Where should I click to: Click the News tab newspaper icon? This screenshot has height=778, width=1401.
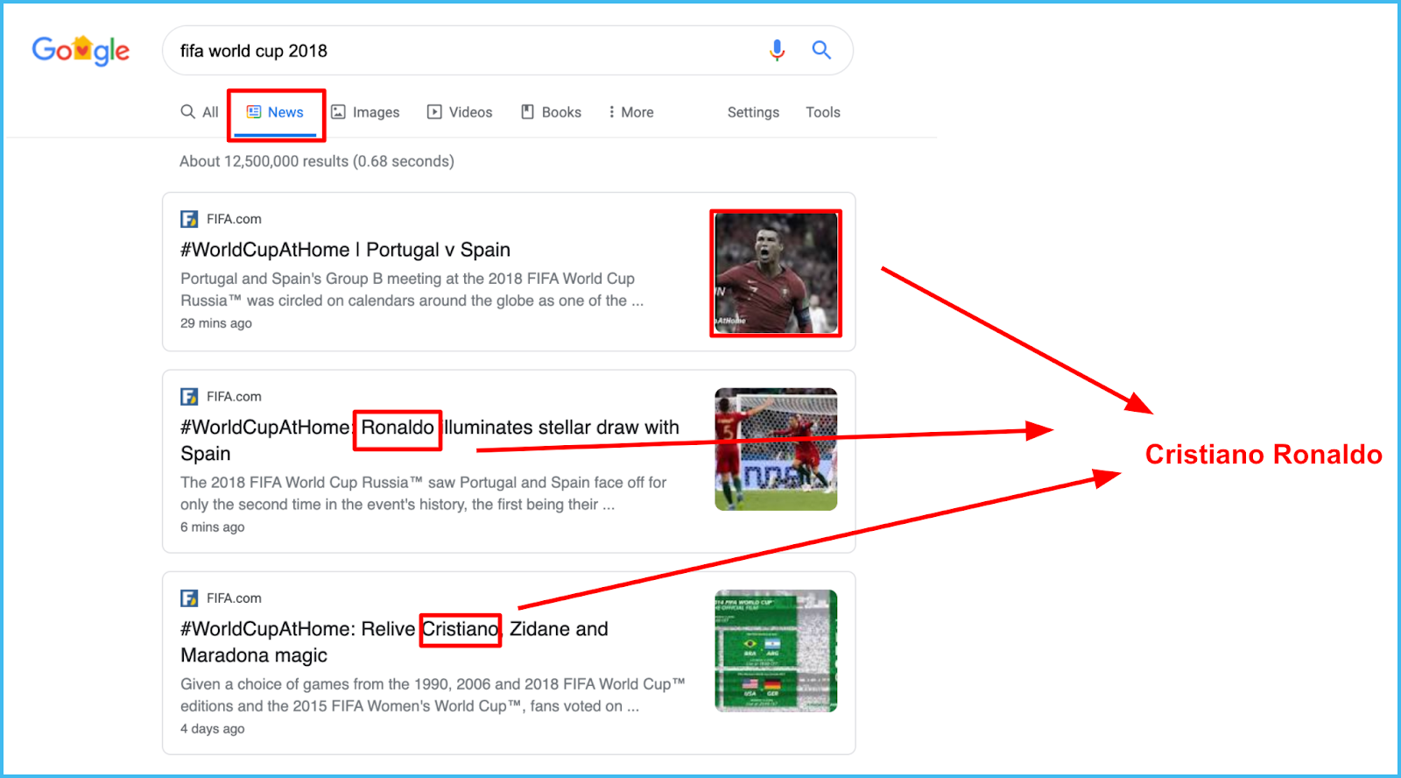(254, 112)
